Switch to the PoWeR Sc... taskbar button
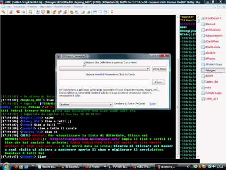The image size is (226, 170). (x=119, y=167)
